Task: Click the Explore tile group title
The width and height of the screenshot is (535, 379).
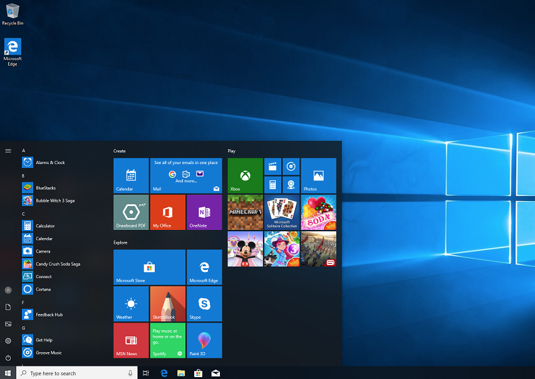Action: pos(120,242)
